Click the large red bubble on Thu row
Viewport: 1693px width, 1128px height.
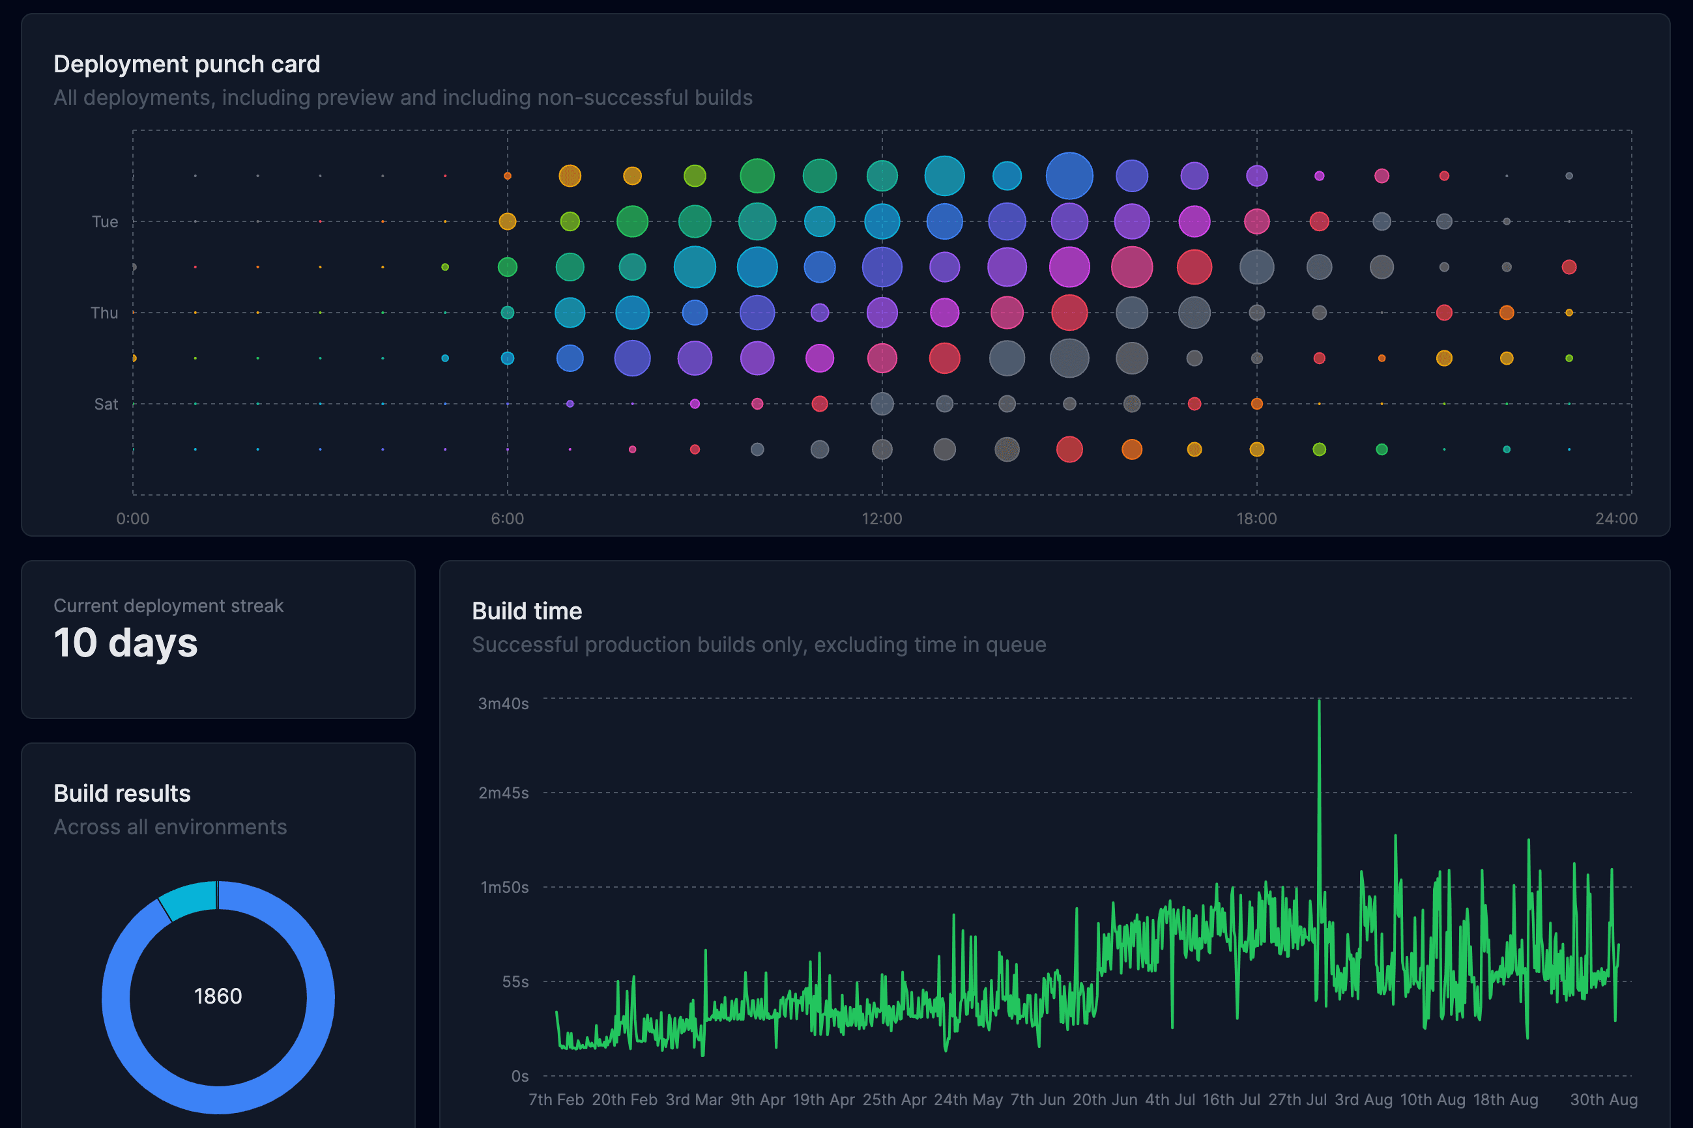pyautogui.click(x=1069, y=312)
